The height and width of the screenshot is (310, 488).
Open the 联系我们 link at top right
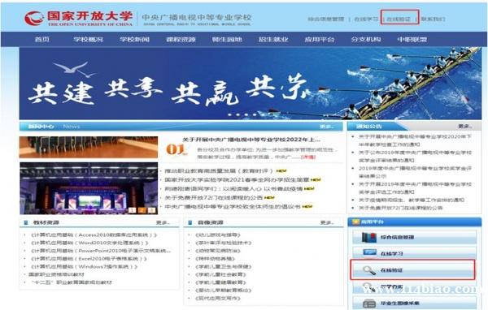tap(433, 19)
